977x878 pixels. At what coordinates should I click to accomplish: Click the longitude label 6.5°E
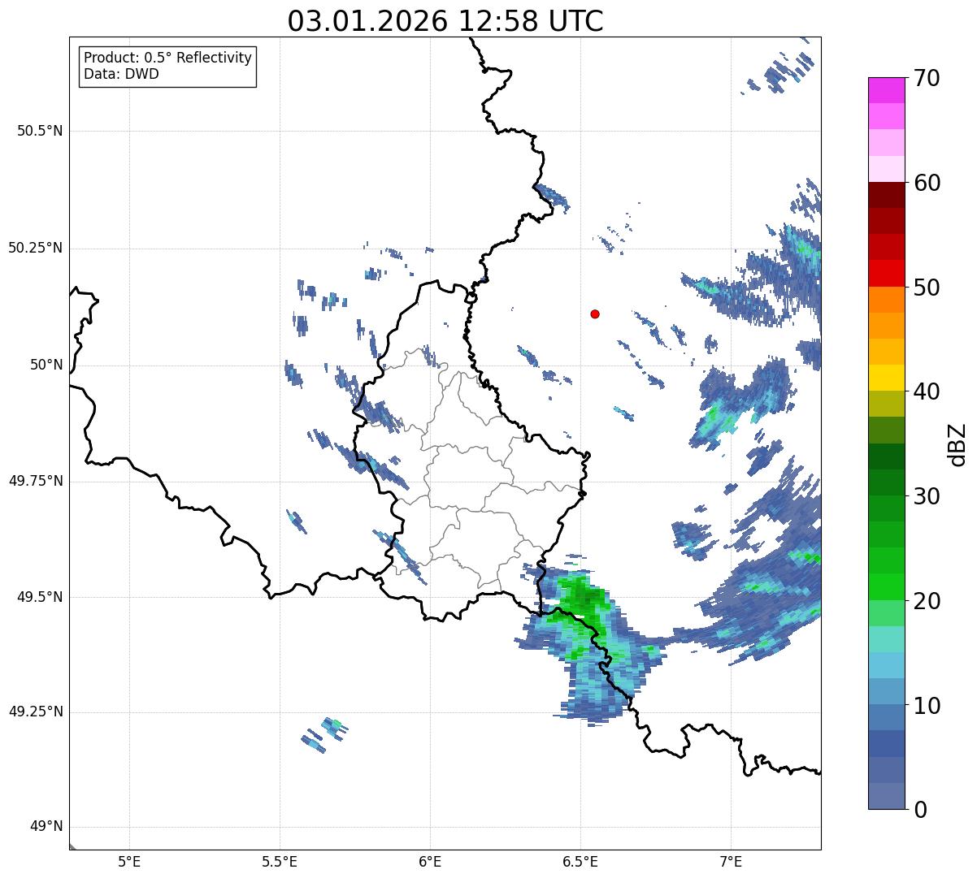pos(580,861)
